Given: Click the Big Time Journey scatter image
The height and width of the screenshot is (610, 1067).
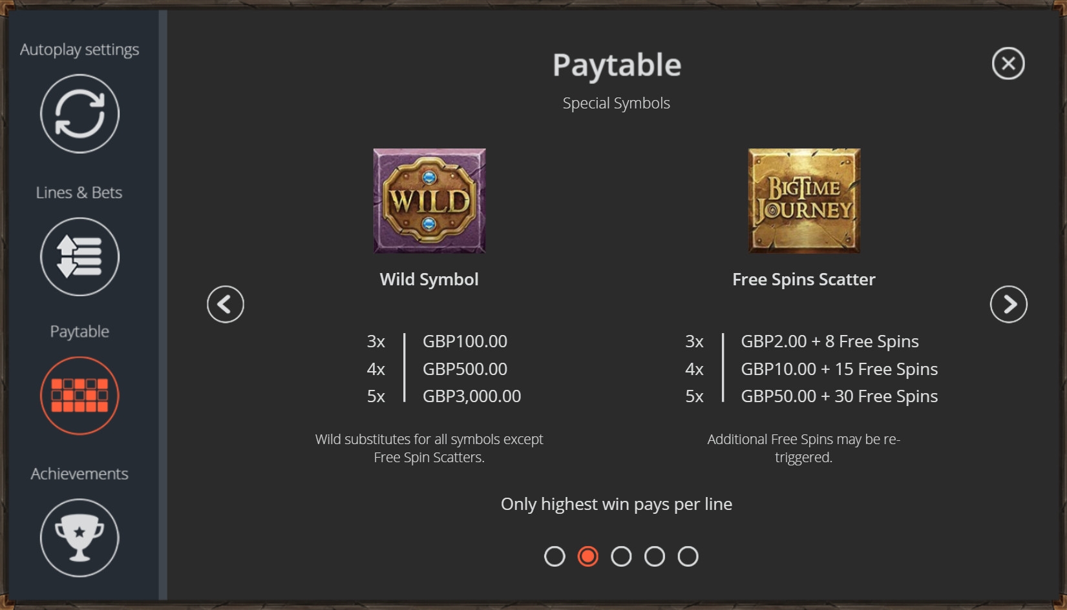Looking at the screenshot, I should click(804, 201).
